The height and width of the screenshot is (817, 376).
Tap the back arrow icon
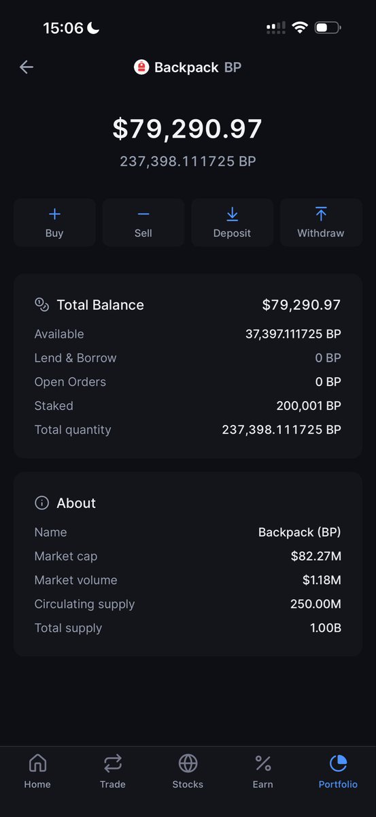point(27,67)
